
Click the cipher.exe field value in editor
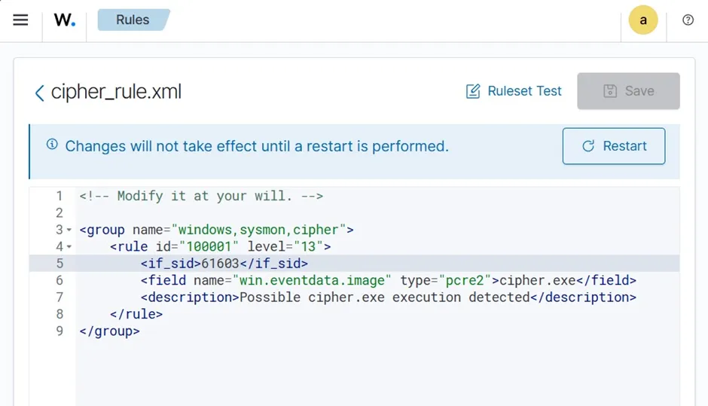click(538, 280)
